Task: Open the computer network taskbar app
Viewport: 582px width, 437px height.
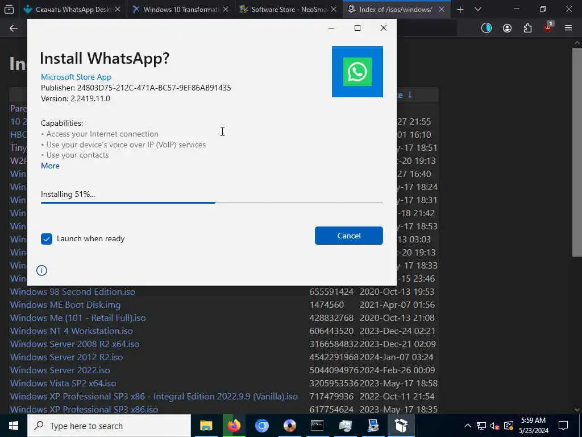Action: pos(373,426)
